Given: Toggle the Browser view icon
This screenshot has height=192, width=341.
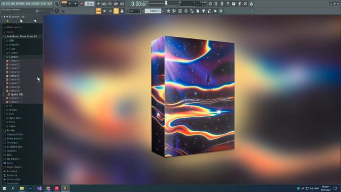Looking at the screenshot, I should click(192, 11).
